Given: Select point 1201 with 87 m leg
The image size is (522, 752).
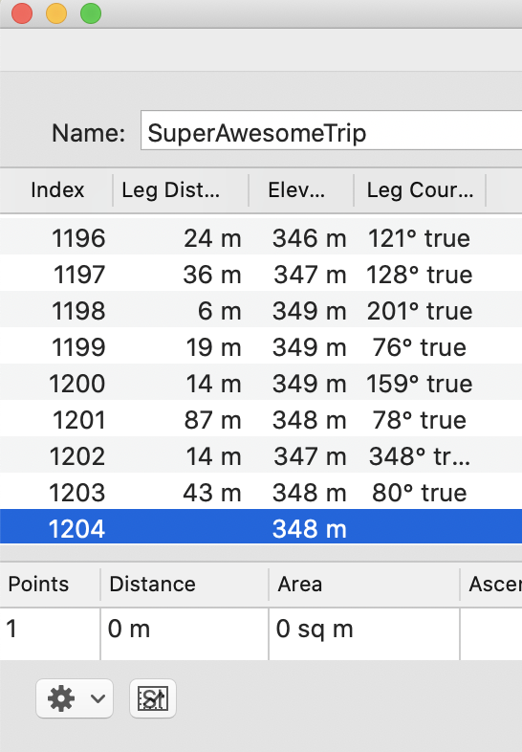Looking at the screenshot, I should point(261,420).
